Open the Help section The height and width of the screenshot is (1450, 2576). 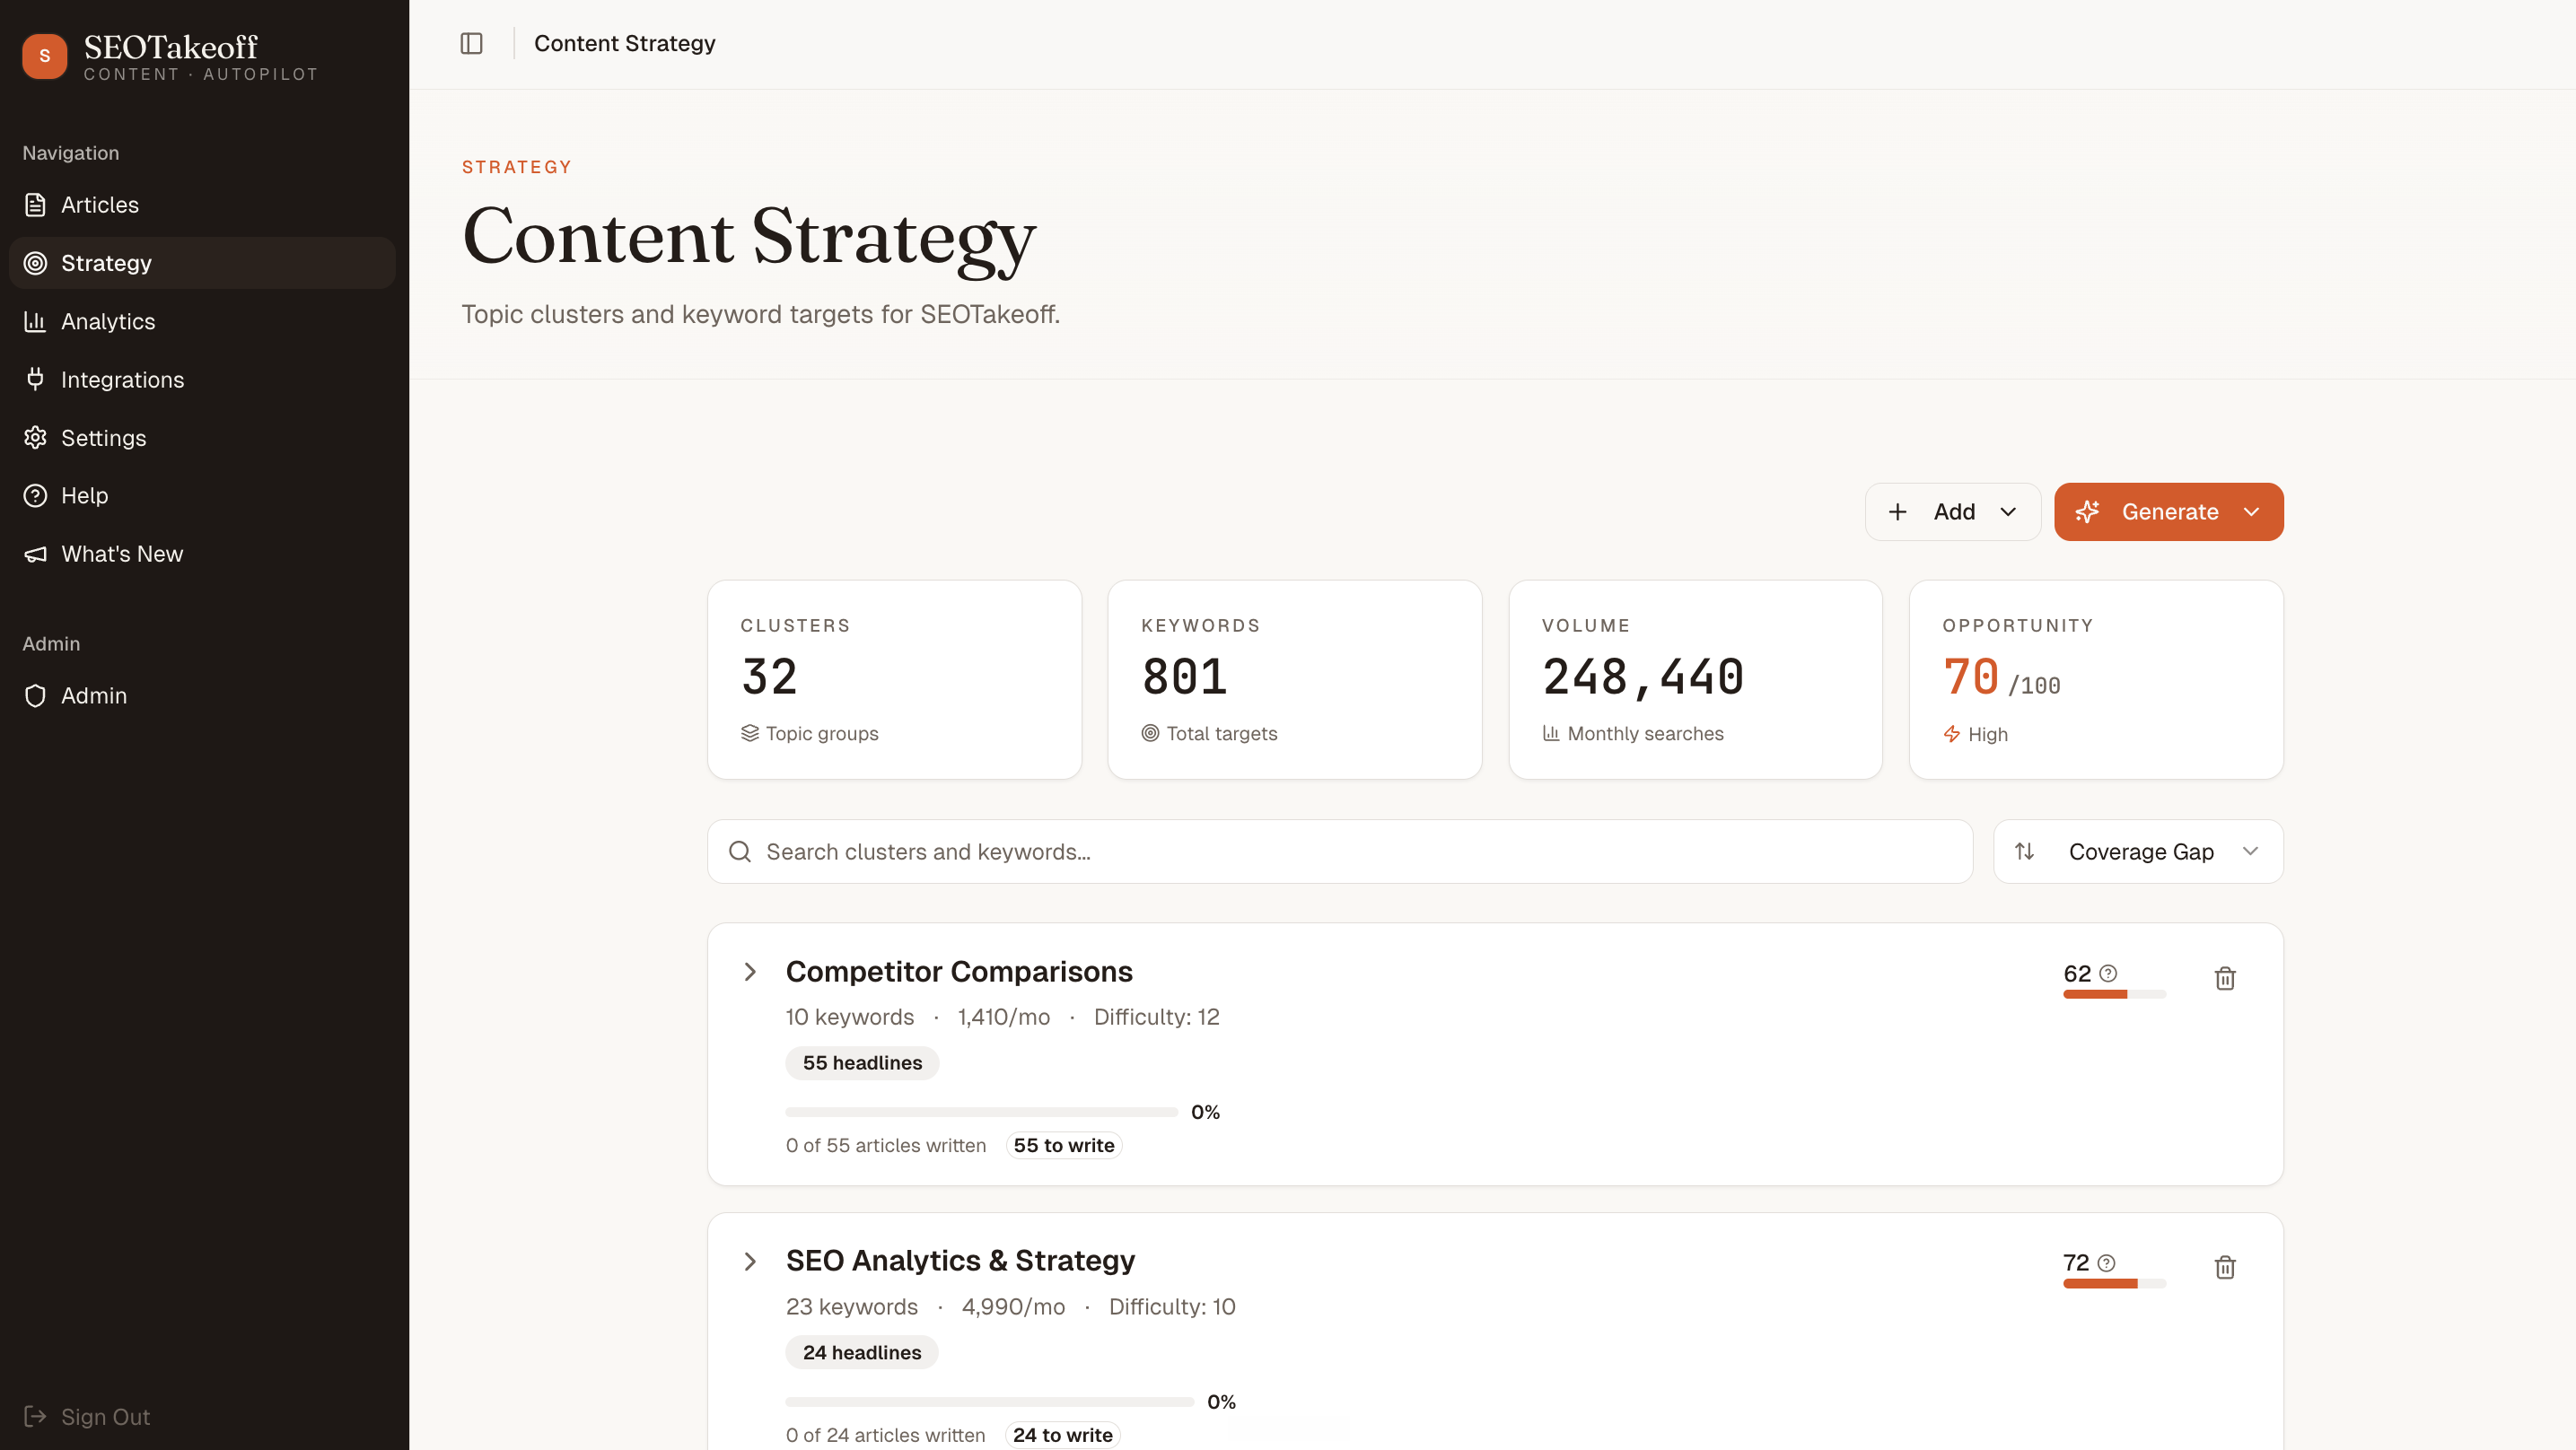(x=202, y=496)
